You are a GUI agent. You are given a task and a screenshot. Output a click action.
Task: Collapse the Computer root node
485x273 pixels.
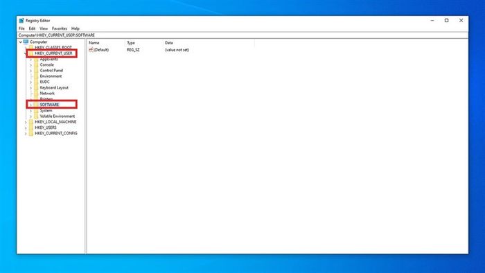(20, 42)
